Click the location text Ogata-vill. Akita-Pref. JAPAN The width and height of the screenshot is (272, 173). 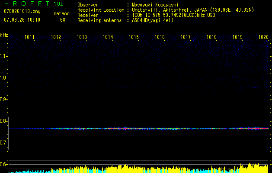click(x=170, y=10)
